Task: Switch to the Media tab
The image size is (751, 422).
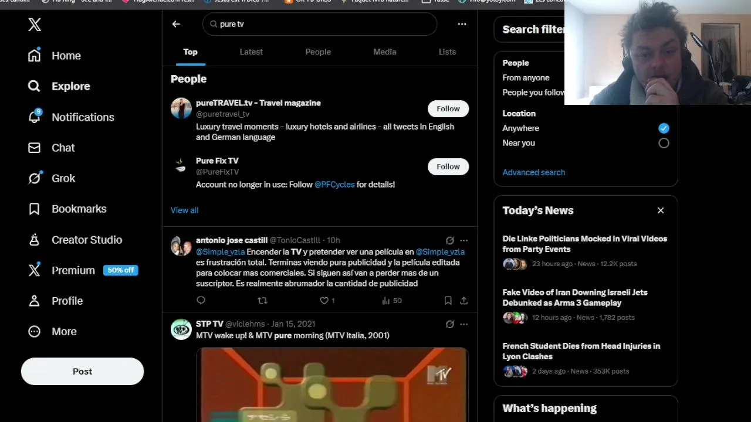Action: click(385, 52)
